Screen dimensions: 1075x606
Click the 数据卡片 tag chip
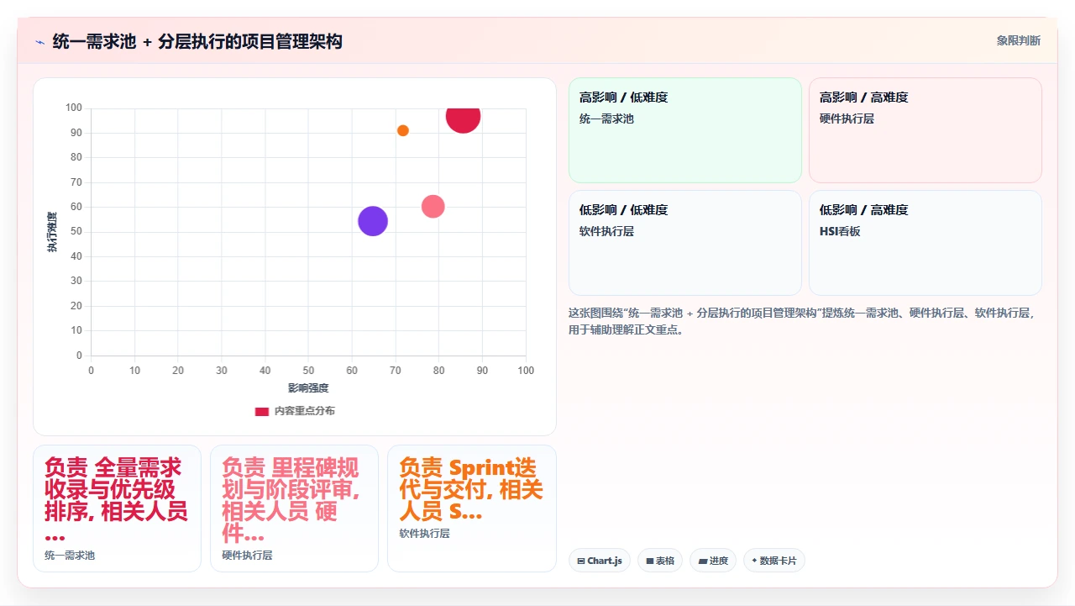point(774,561)
